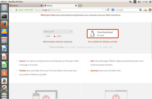Open the sound volume indicator
152x99 pixels.
139,2
